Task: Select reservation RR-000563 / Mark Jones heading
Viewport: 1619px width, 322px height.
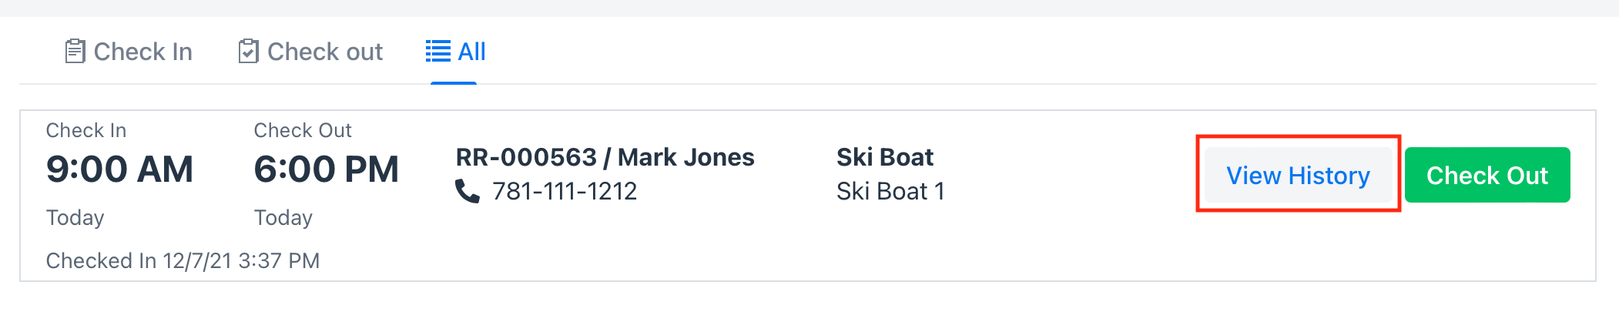Action: tap(605, 157)
